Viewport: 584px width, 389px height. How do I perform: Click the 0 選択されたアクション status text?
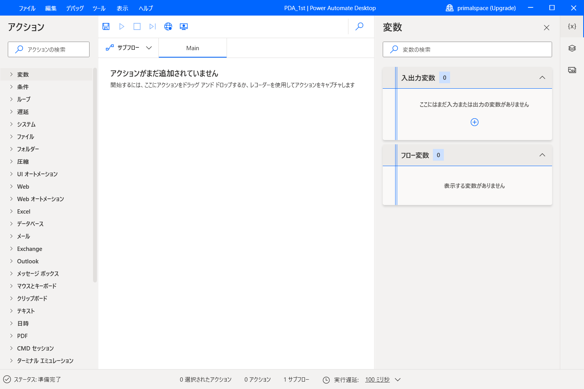click(206, 380)
